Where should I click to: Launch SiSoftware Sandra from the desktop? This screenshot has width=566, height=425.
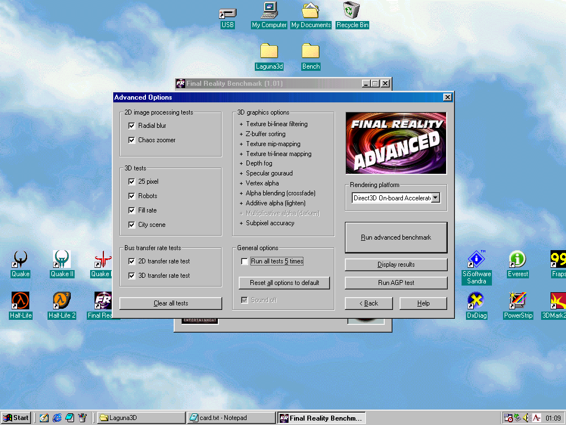point(476,260)
